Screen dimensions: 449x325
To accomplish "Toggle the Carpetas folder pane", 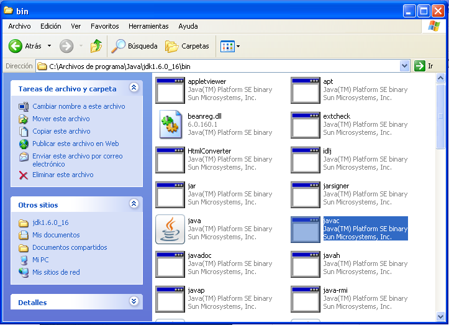I will (x=188, y=46).
